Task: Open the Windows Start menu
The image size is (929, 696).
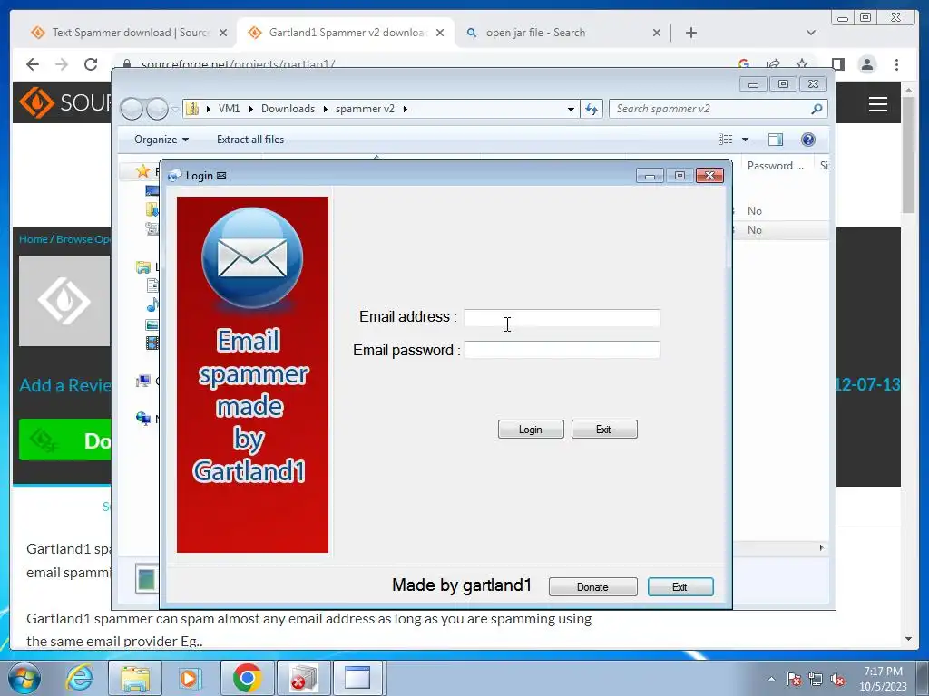Action: click(24, 678)
